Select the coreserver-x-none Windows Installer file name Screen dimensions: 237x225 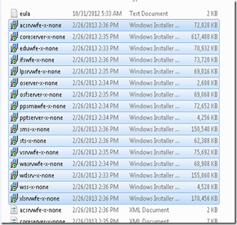(x=42, y=37)
